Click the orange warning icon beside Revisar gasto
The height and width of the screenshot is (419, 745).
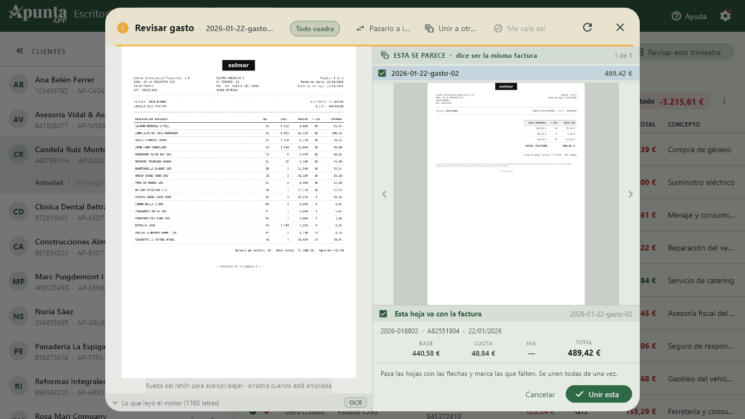[123, 28]
